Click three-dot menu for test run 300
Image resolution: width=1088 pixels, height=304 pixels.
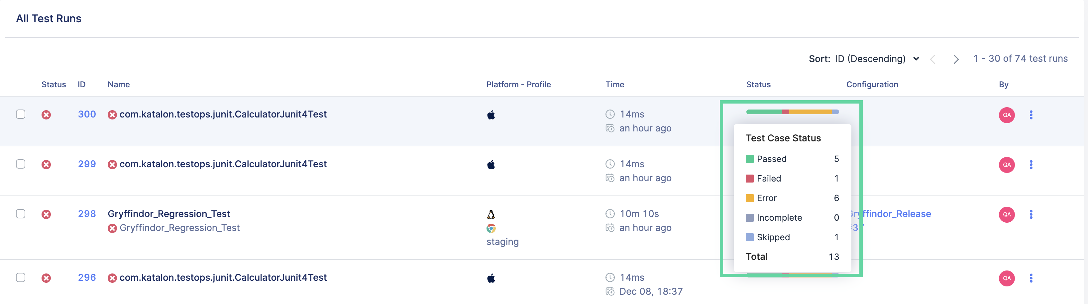(x=1031, y=115)
